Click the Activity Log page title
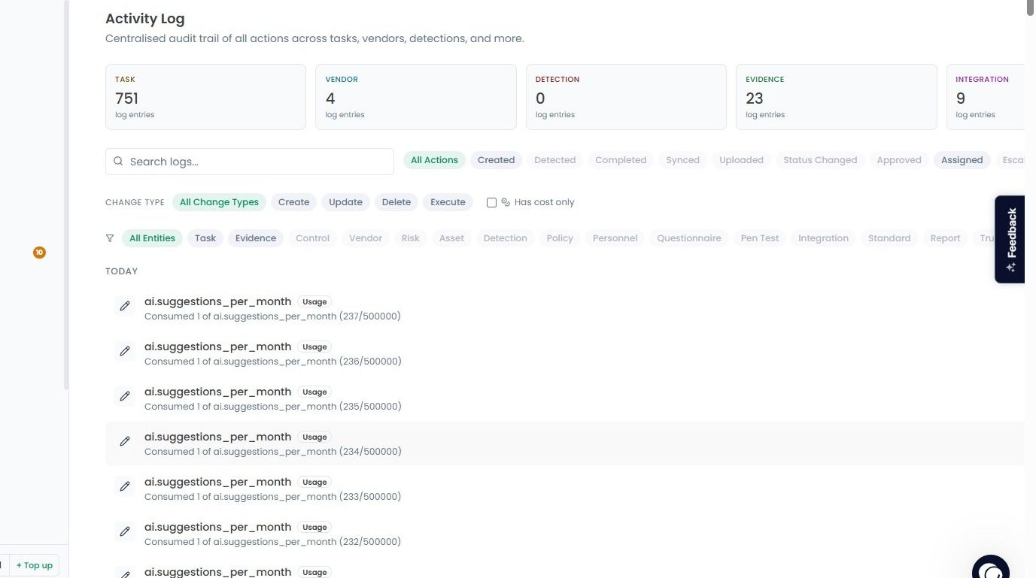Image resolution: width=1036 pixels, height=578 pixels. coord(144,19)
